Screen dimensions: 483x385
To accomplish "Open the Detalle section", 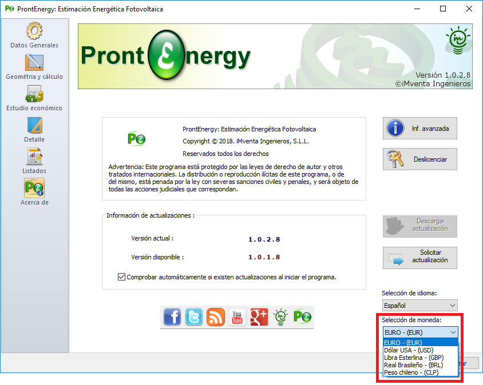I will 34,130.
